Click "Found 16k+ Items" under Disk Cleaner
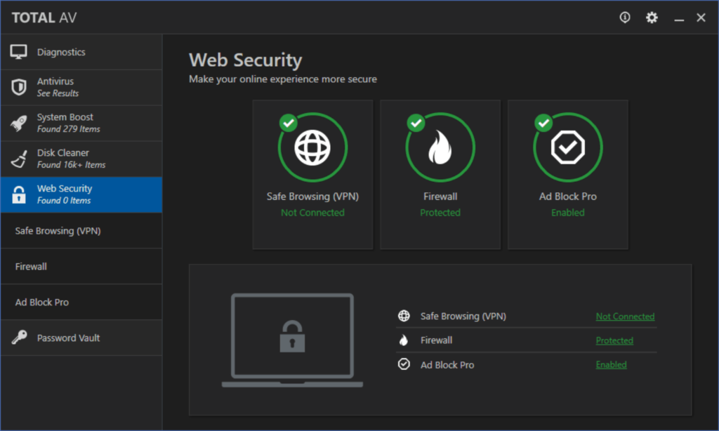Viewport: 719px width, 431px height. [x=71, y=164]
